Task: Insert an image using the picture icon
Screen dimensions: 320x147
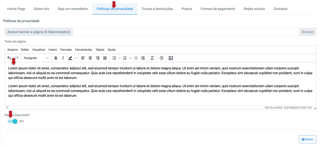Action: click(171, 58)
